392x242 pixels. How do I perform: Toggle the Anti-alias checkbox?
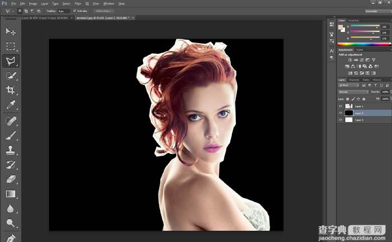[x=74, y=11]
